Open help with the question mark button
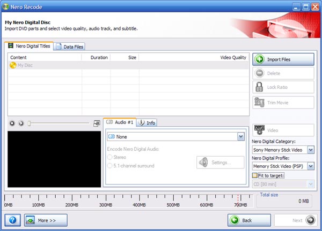This screenshot has width=322, height=231. click(12, 220)
